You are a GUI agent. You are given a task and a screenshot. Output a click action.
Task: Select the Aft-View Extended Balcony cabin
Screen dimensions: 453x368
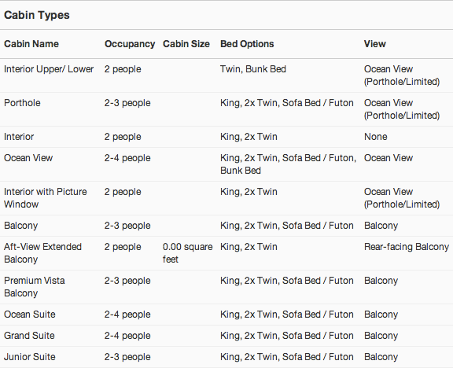(42, 253)
